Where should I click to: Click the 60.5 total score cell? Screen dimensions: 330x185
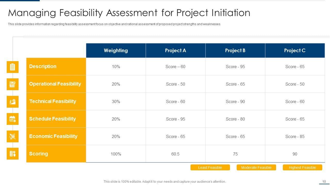pos(175,154)
